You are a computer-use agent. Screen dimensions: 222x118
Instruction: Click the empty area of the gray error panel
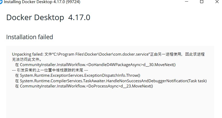pos(110,104)
